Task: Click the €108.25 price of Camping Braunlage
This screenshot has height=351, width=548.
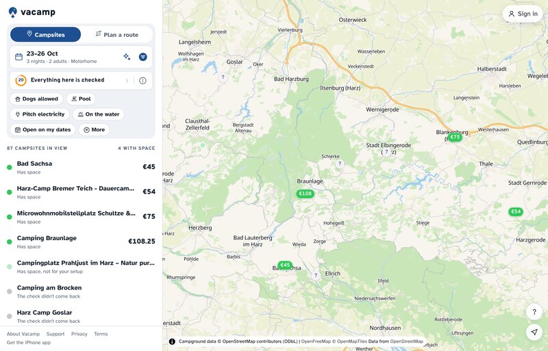Action: [142, 242]
